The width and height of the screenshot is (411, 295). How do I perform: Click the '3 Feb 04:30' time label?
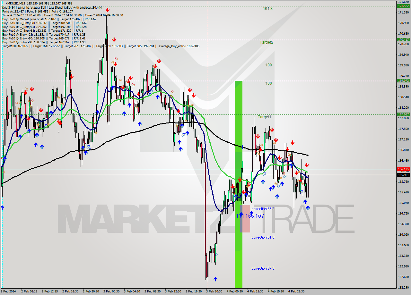(x=132, y=291)
